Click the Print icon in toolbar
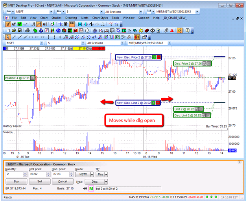Screen dimensions: 247x202 [x=28, y=30]
